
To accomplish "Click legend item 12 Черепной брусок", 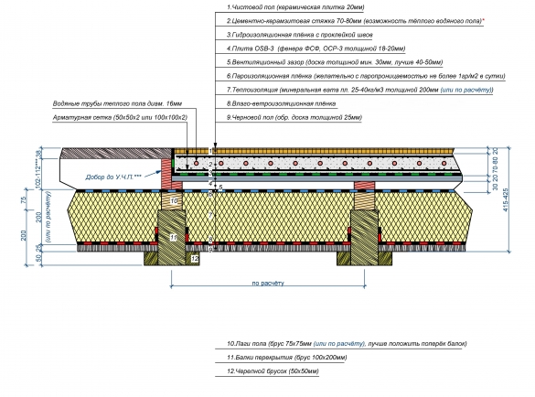I will coord(273,371).
